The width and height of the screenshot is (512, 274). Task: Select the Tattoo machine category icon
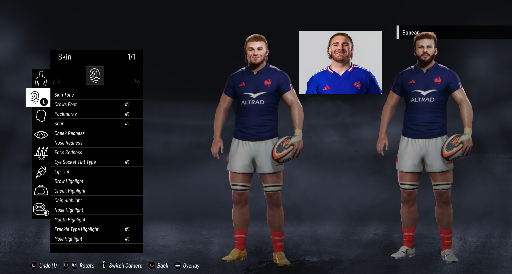tap(41, 172)
